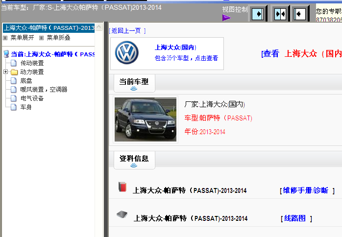This screenshot has width=342, height=237.
Task: Click the red 查看 上海大众（国内 link
Action: 302,54
